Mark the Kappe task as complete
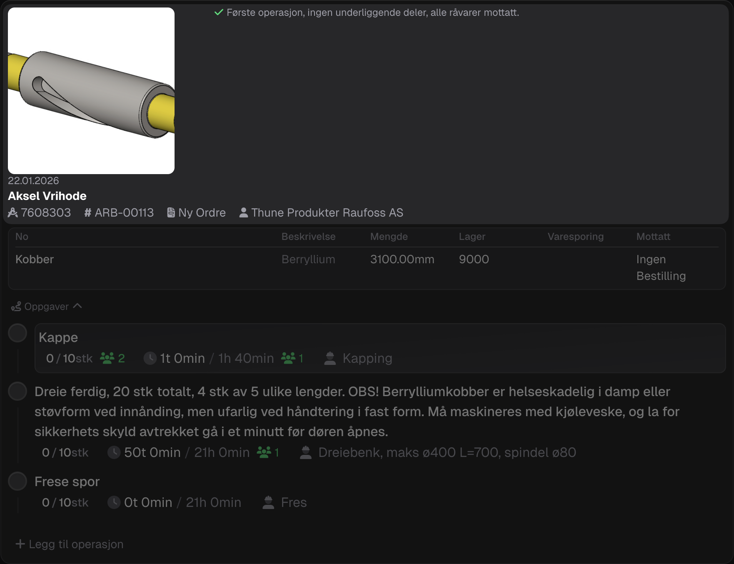Viewport: 734px width, 564px height. (x=17, y=333)
